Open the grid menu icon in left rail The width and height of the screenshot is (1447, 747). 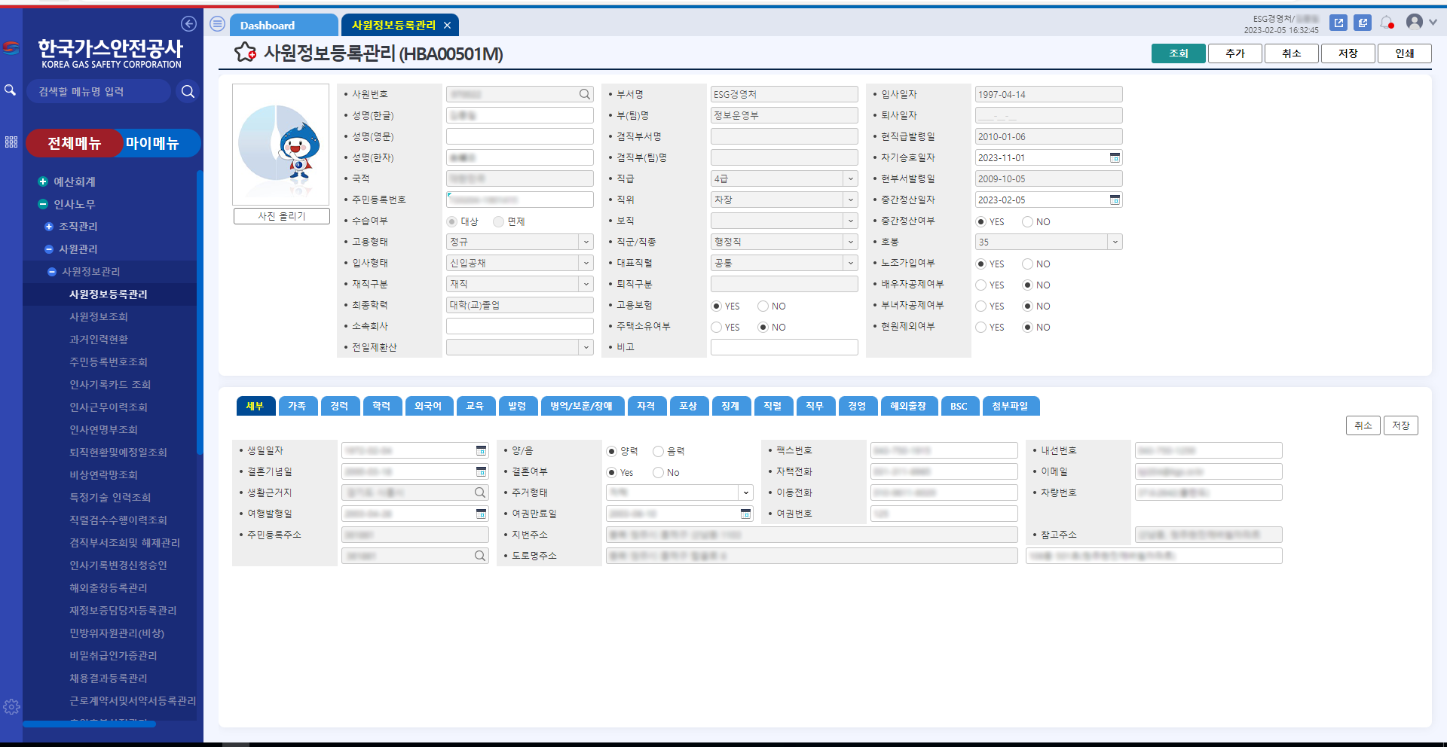[11, 142]
